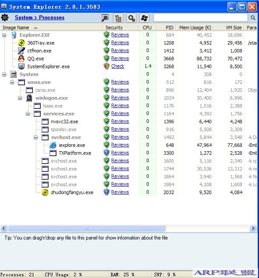Open Reviews link for nvsvc32.exe
This screenshot has width=259, height=278.
120,121
